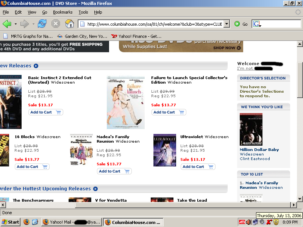This screenshot has width=303, height=227.
Task: Click the ATI tray icon
Action: (242, 222)
